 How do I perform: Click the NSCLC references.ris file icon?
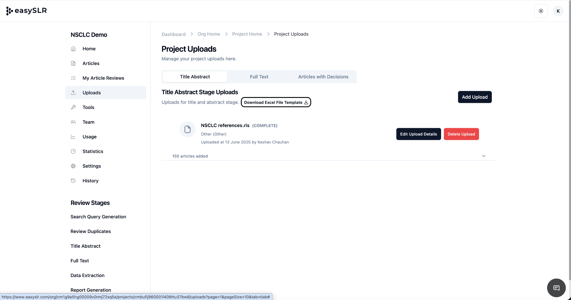187,129
